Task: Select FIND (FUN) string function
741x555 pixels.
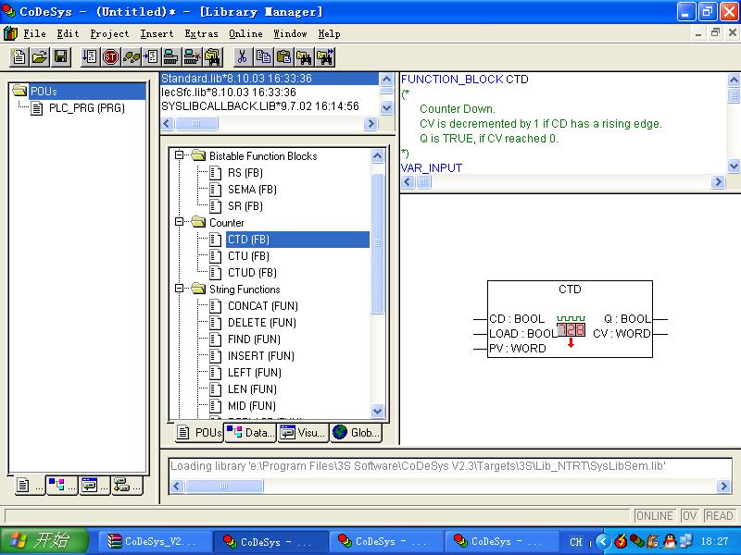Action: coord(254,339)
